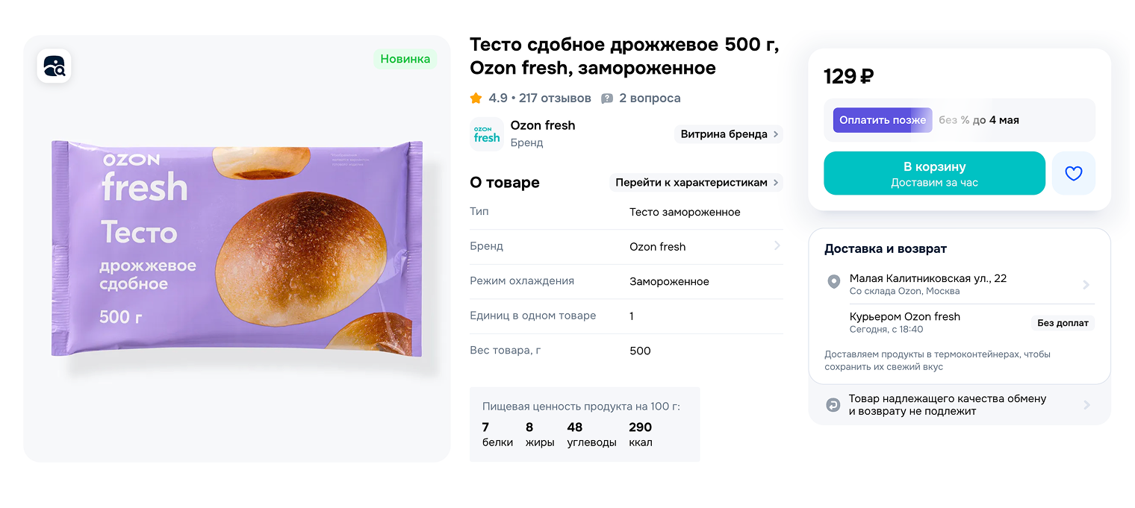
Task: Go to "Перейти к характеристикам" link
Action: tap(696, 183)
